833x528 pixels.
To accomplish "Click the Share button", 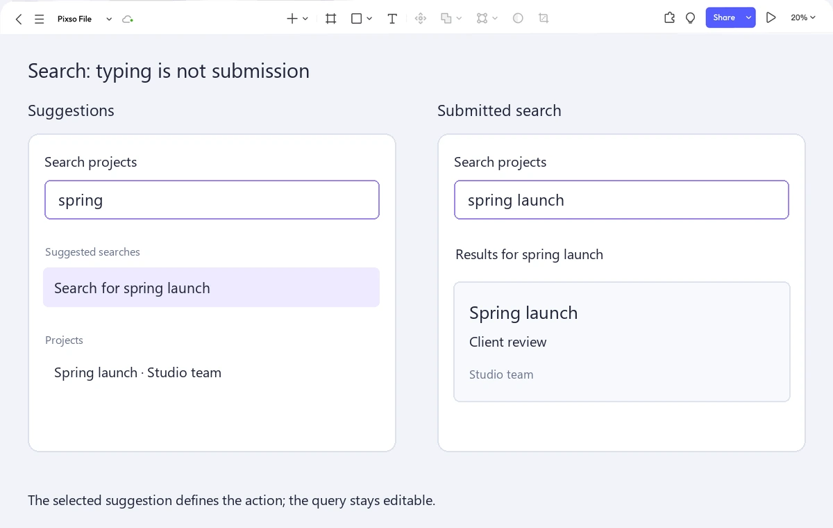I will (724, 18).
